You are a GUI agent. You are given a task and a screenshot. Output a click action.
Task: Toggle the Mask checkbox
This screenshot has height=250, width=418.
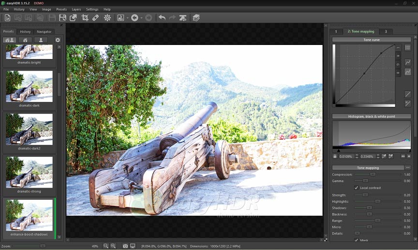[356, 240]
